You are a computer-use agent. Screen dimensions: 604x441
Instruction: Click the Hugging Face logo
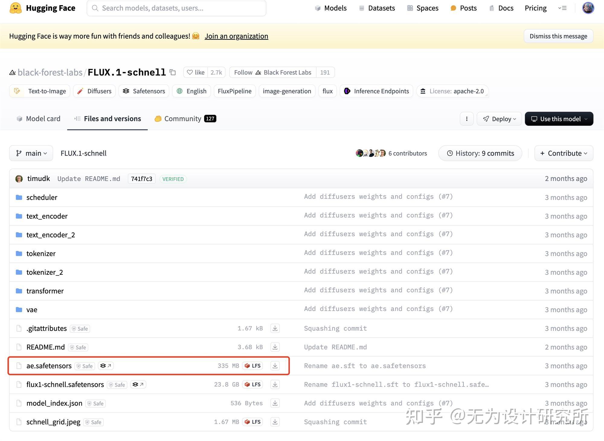coord(17,8)
